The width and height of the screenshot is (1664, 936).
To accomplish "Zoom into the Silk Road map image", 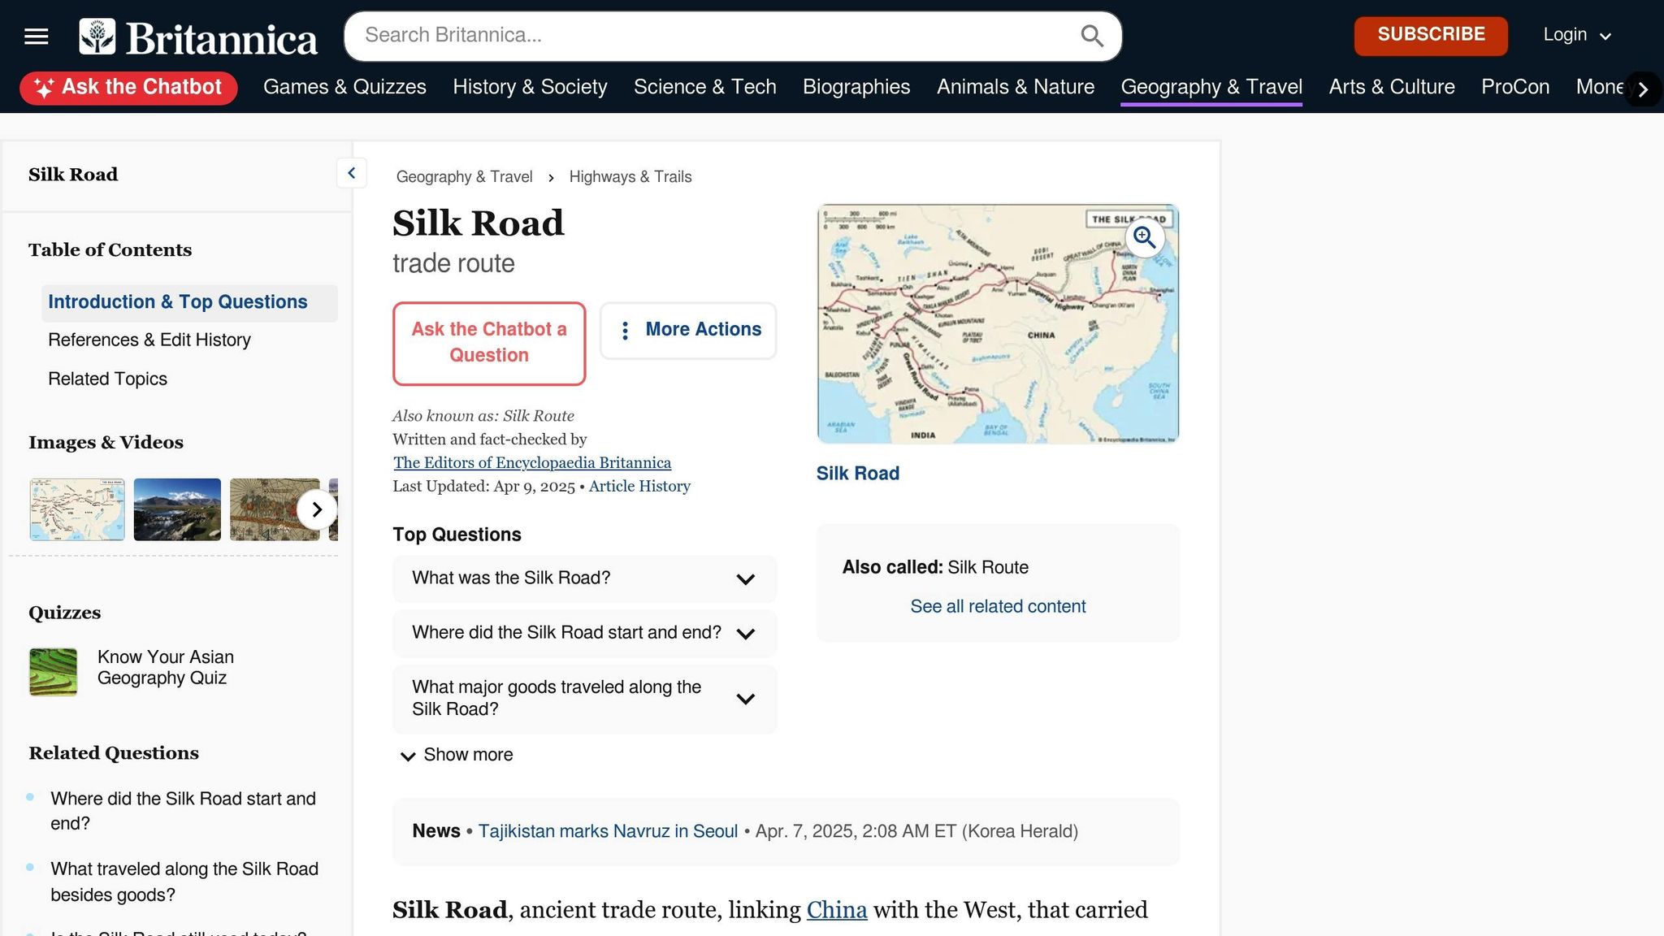I will 1145,237.
